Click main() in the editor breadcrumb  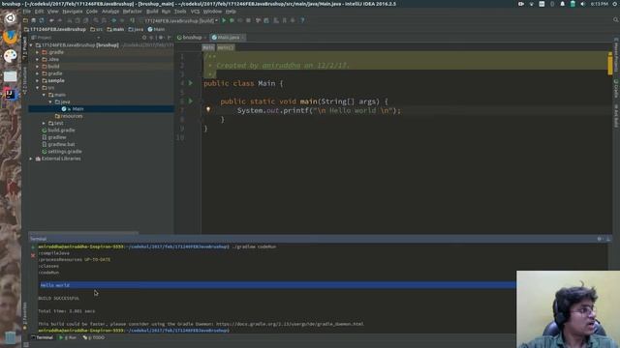click(x=225, y=47)
